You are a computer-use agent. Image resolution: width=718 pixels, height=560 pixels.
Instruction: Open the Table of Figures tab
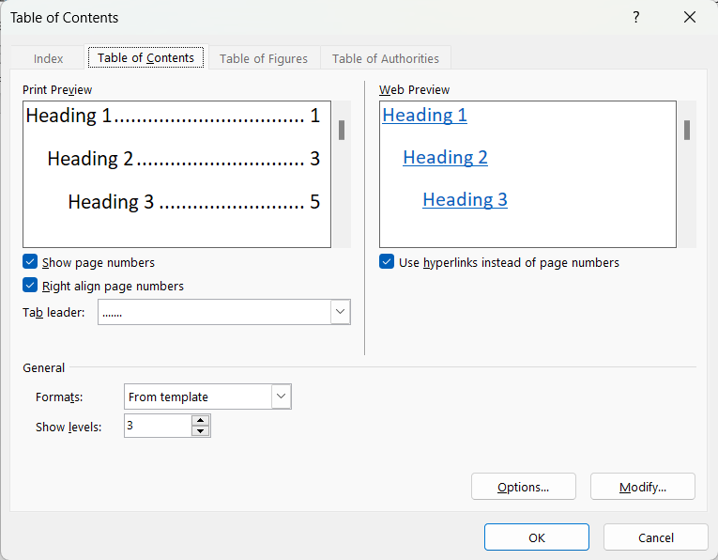(264, 58)
